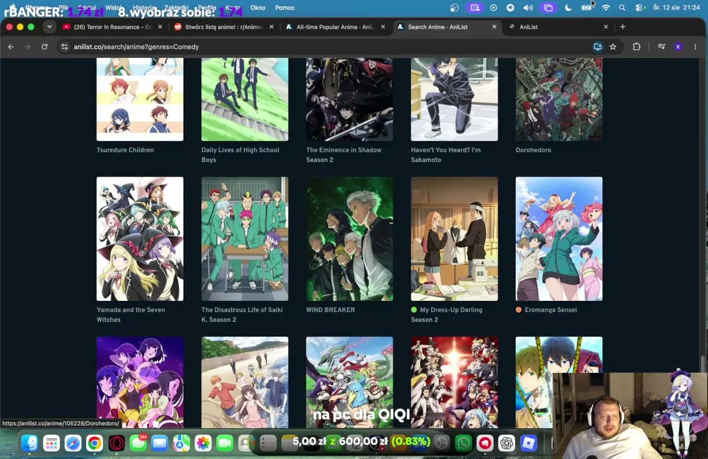
Task: Close the Terror in Resonance tab
Action: (x=160, y=27)
